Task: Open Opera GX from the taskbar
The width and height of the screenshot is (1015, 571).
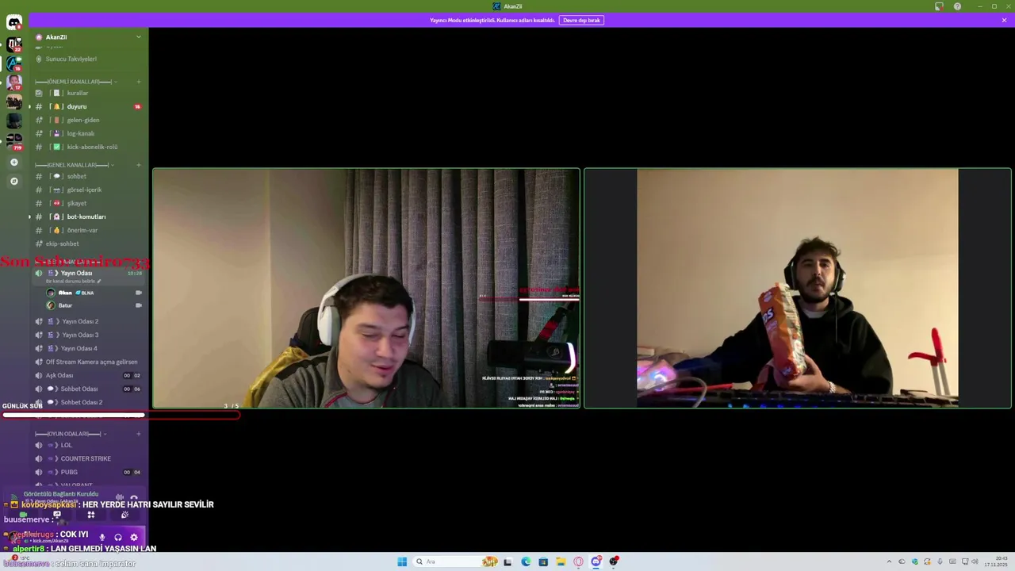Action: point(578,561)
